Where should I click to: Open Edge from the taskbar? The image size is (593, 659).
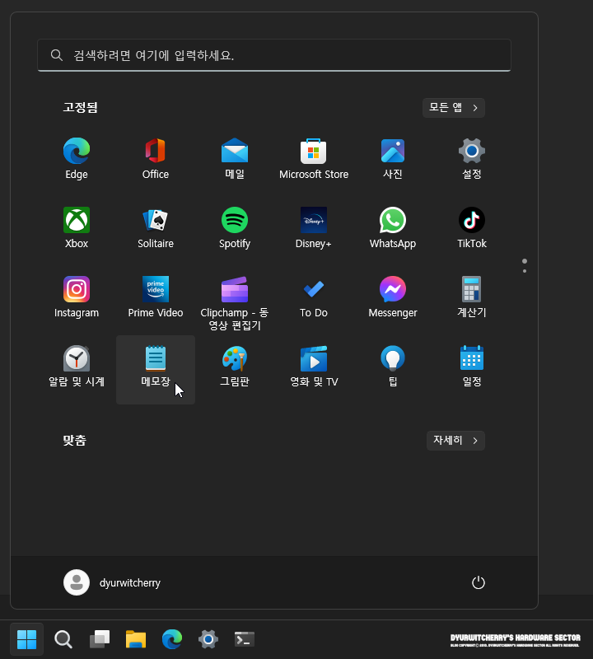[x=172, y=639]
